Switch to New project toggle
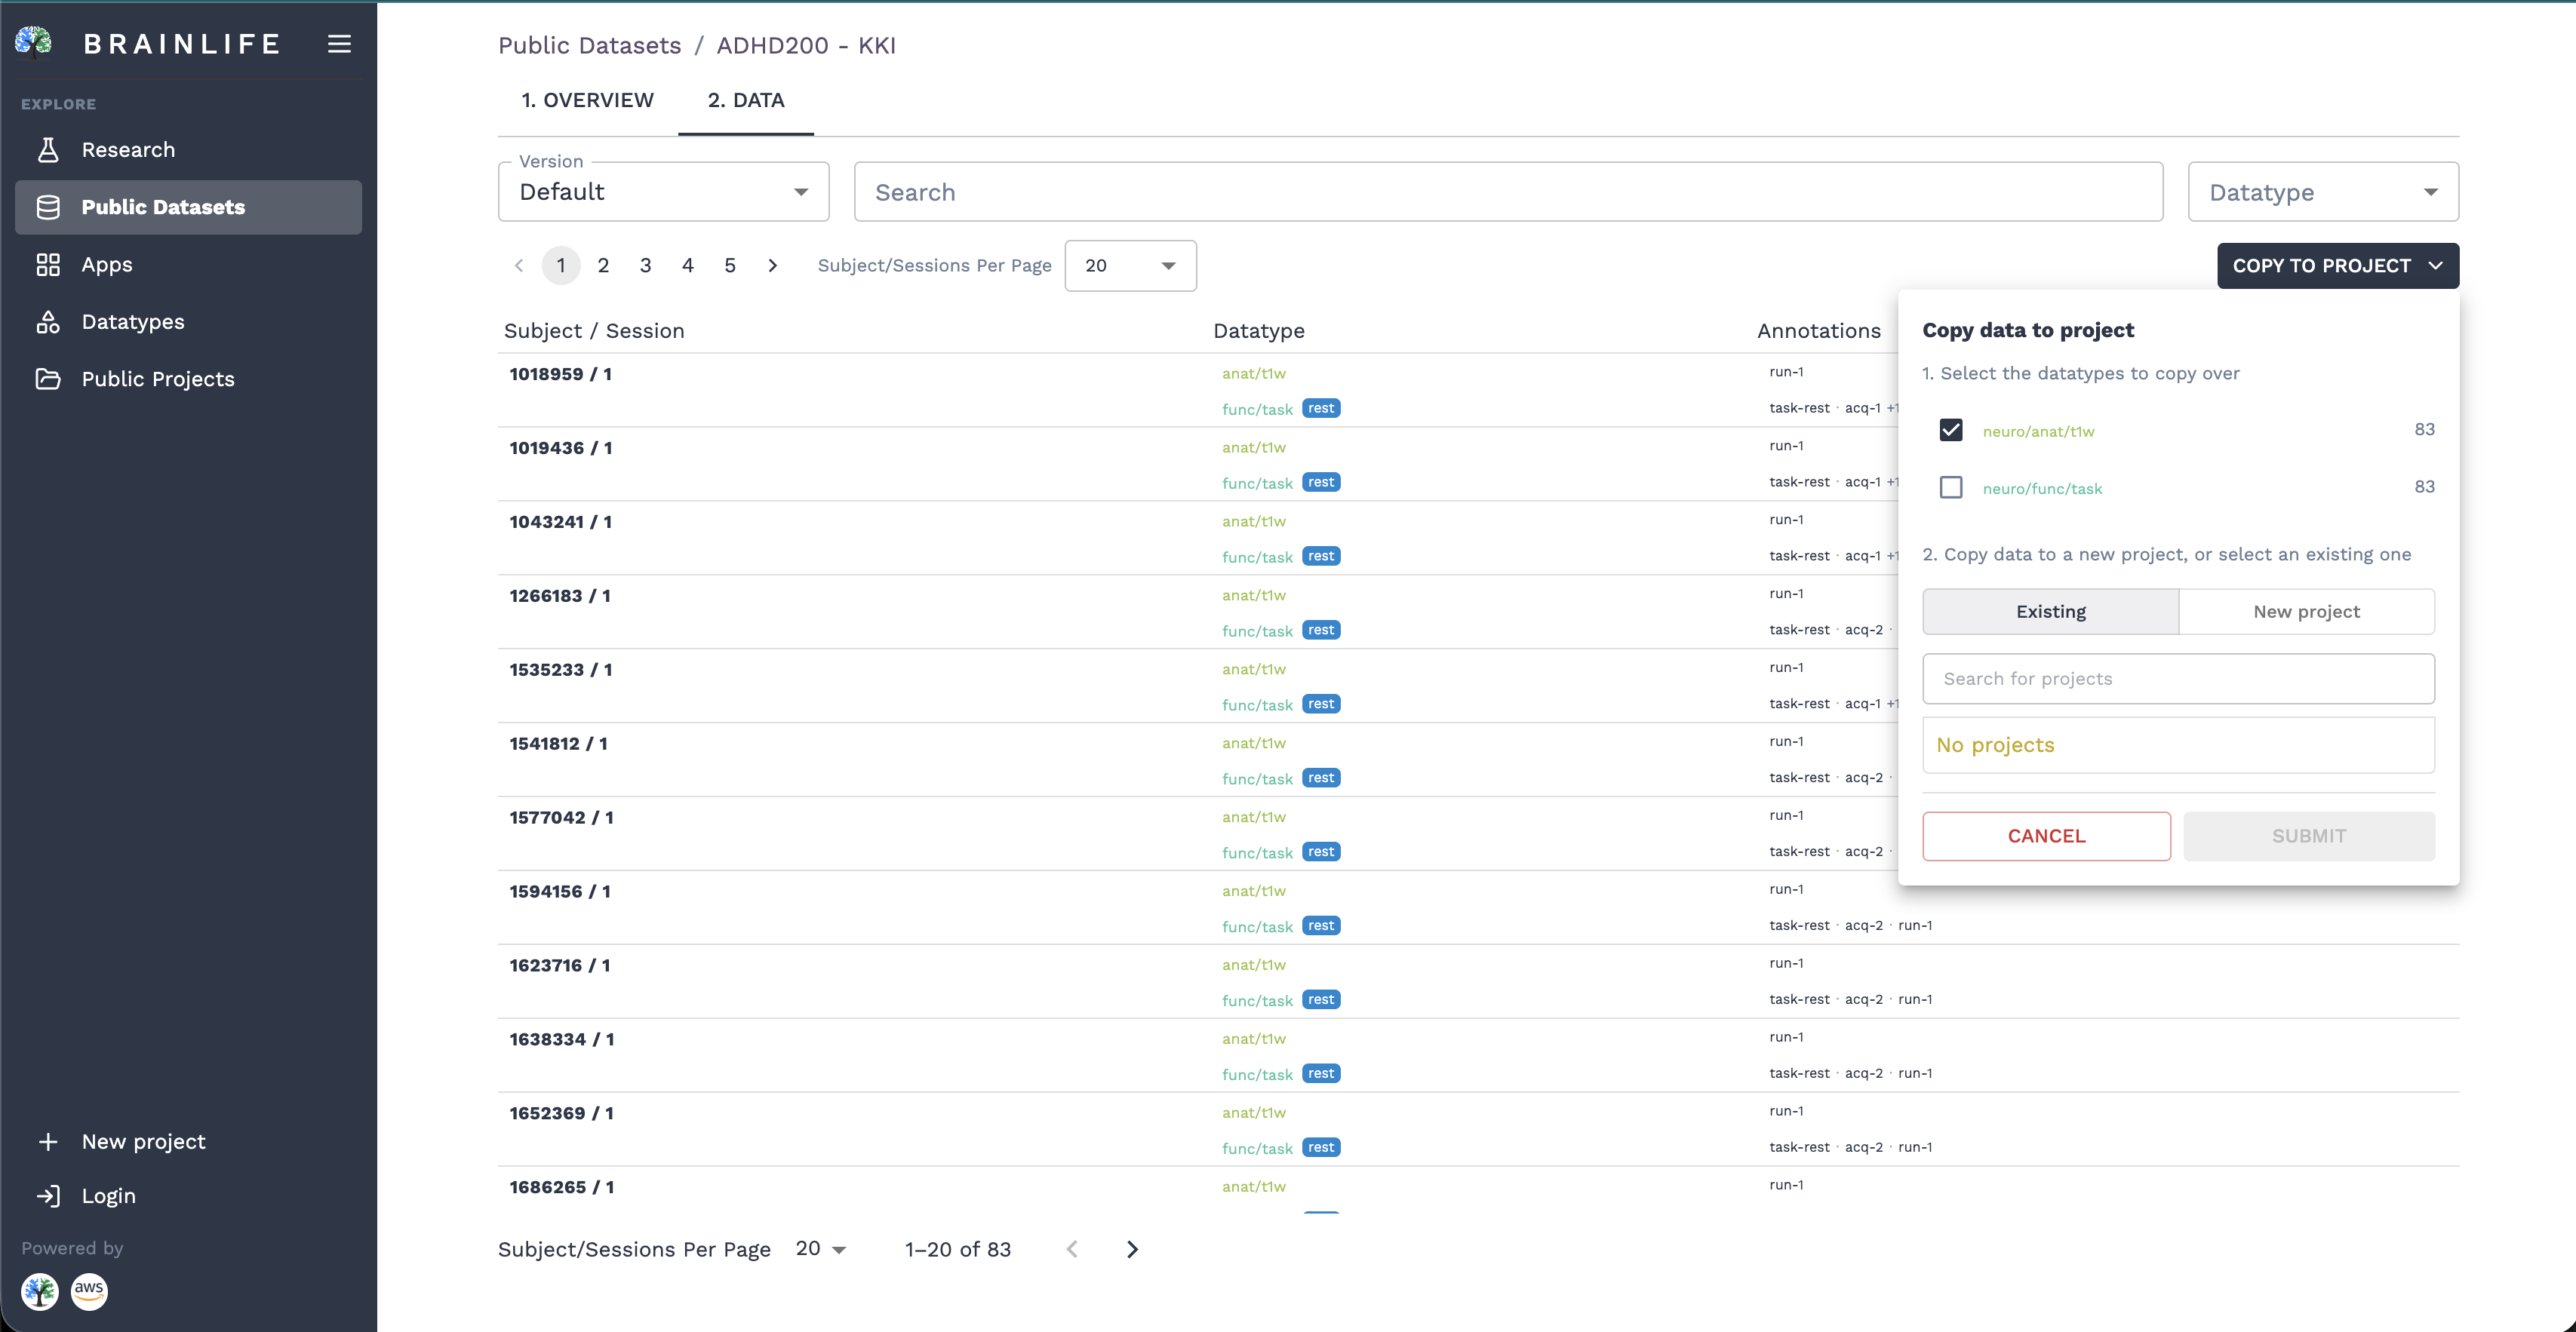The height and width of the screenshot is (1332, 2576). [2306, 612]
